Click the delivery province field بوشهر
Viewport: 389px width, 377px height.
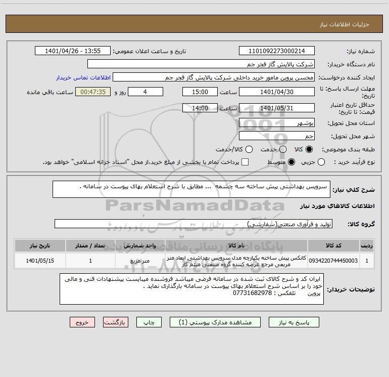point(277,122)
